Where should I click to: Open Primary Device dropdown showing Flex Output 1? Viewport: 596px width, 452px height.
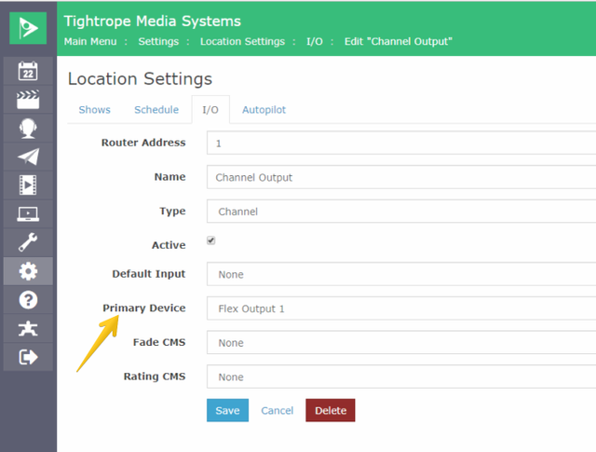(x=401, y=308)
